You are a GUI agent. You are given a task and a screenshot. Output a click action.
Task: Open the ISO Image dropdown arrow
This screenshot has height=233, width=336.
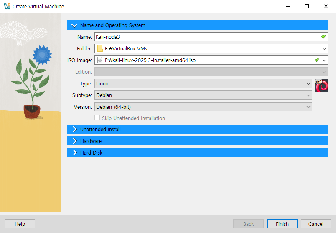click(324, 60)
